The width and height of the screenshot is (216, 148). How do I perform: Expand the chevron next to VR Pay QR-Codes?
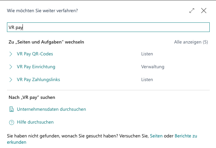click(11, 54)
